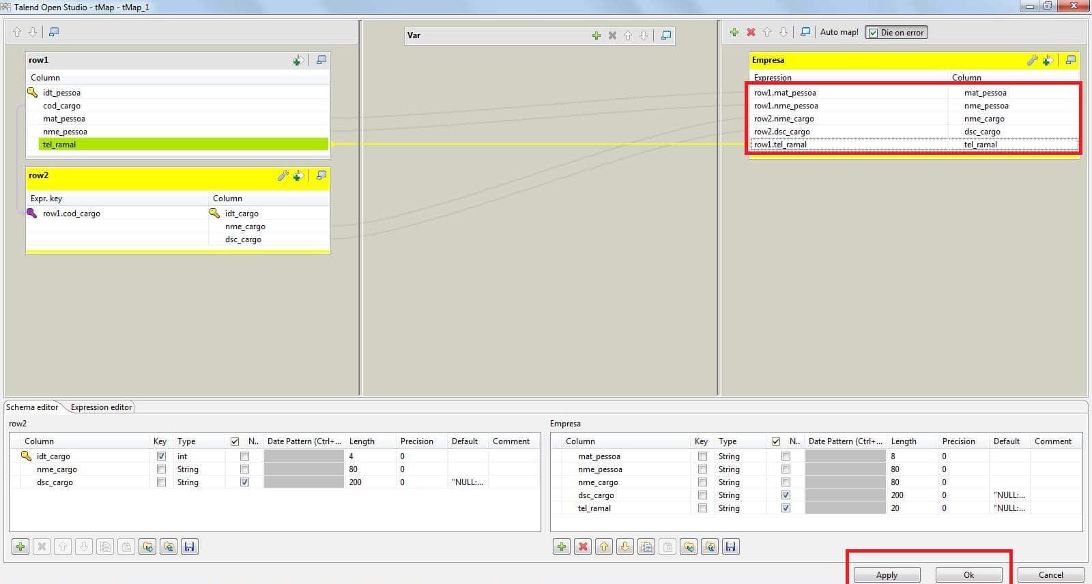Viewport: 1092px width, 584px height.
Task: Remove the selected output table
Action: [751, 32]
